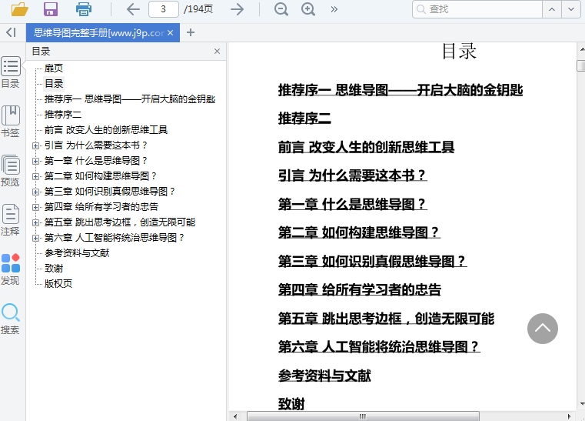Find next match down arrow
Viewport: 585px width, 421px height.
coord(571,9)
